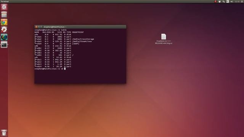Close the terminal window
The image size is (244, 137).
pos(36,27)
